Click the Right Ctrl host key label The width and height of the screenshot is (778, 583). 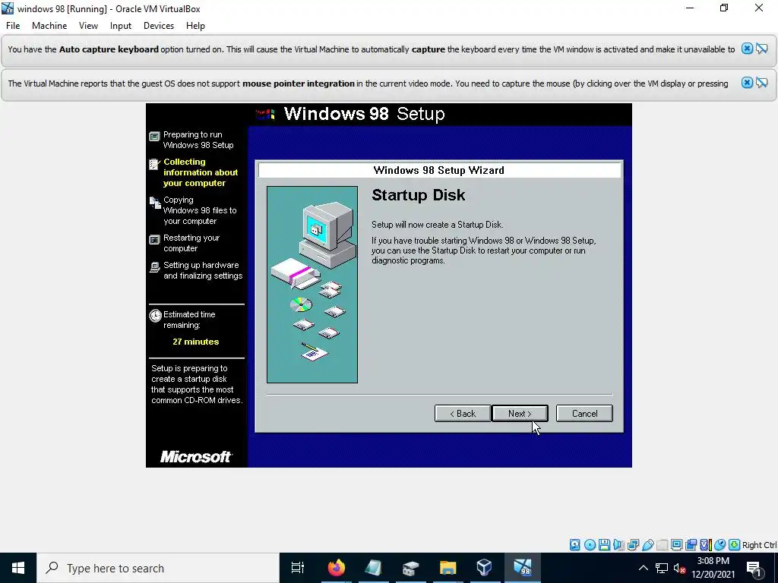click(x=759, y=545)
